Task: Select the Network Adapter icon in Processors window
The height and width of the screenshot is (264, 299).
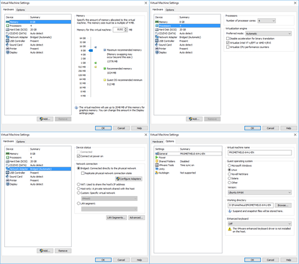Action: coord(157,37)
